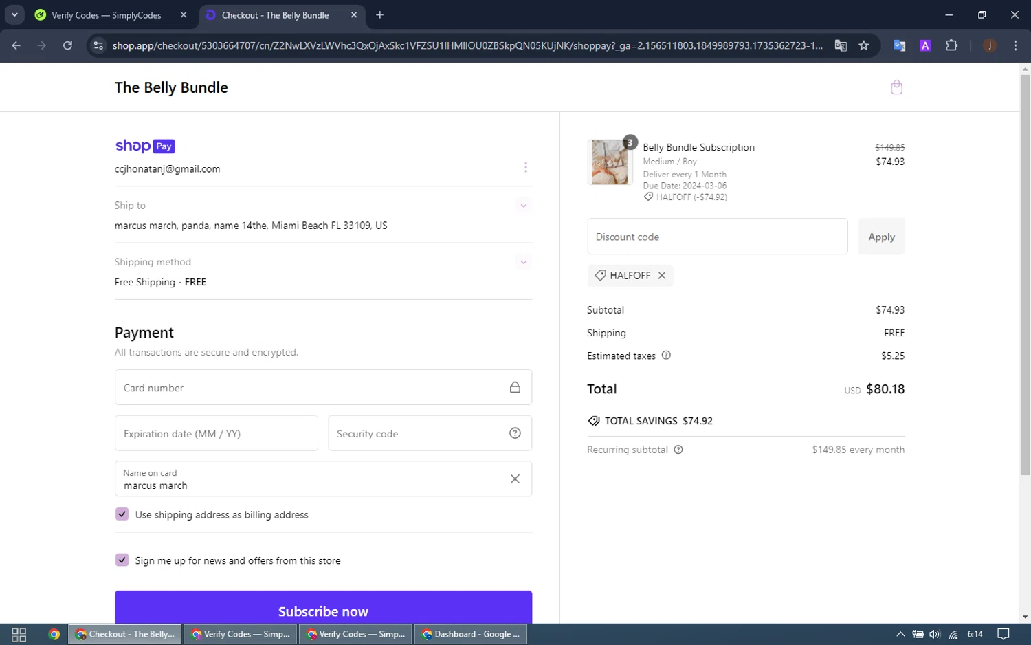The image size is (1031, 645).
Task: Click the page vertical scrollbar
Action: pos(1025,275)
